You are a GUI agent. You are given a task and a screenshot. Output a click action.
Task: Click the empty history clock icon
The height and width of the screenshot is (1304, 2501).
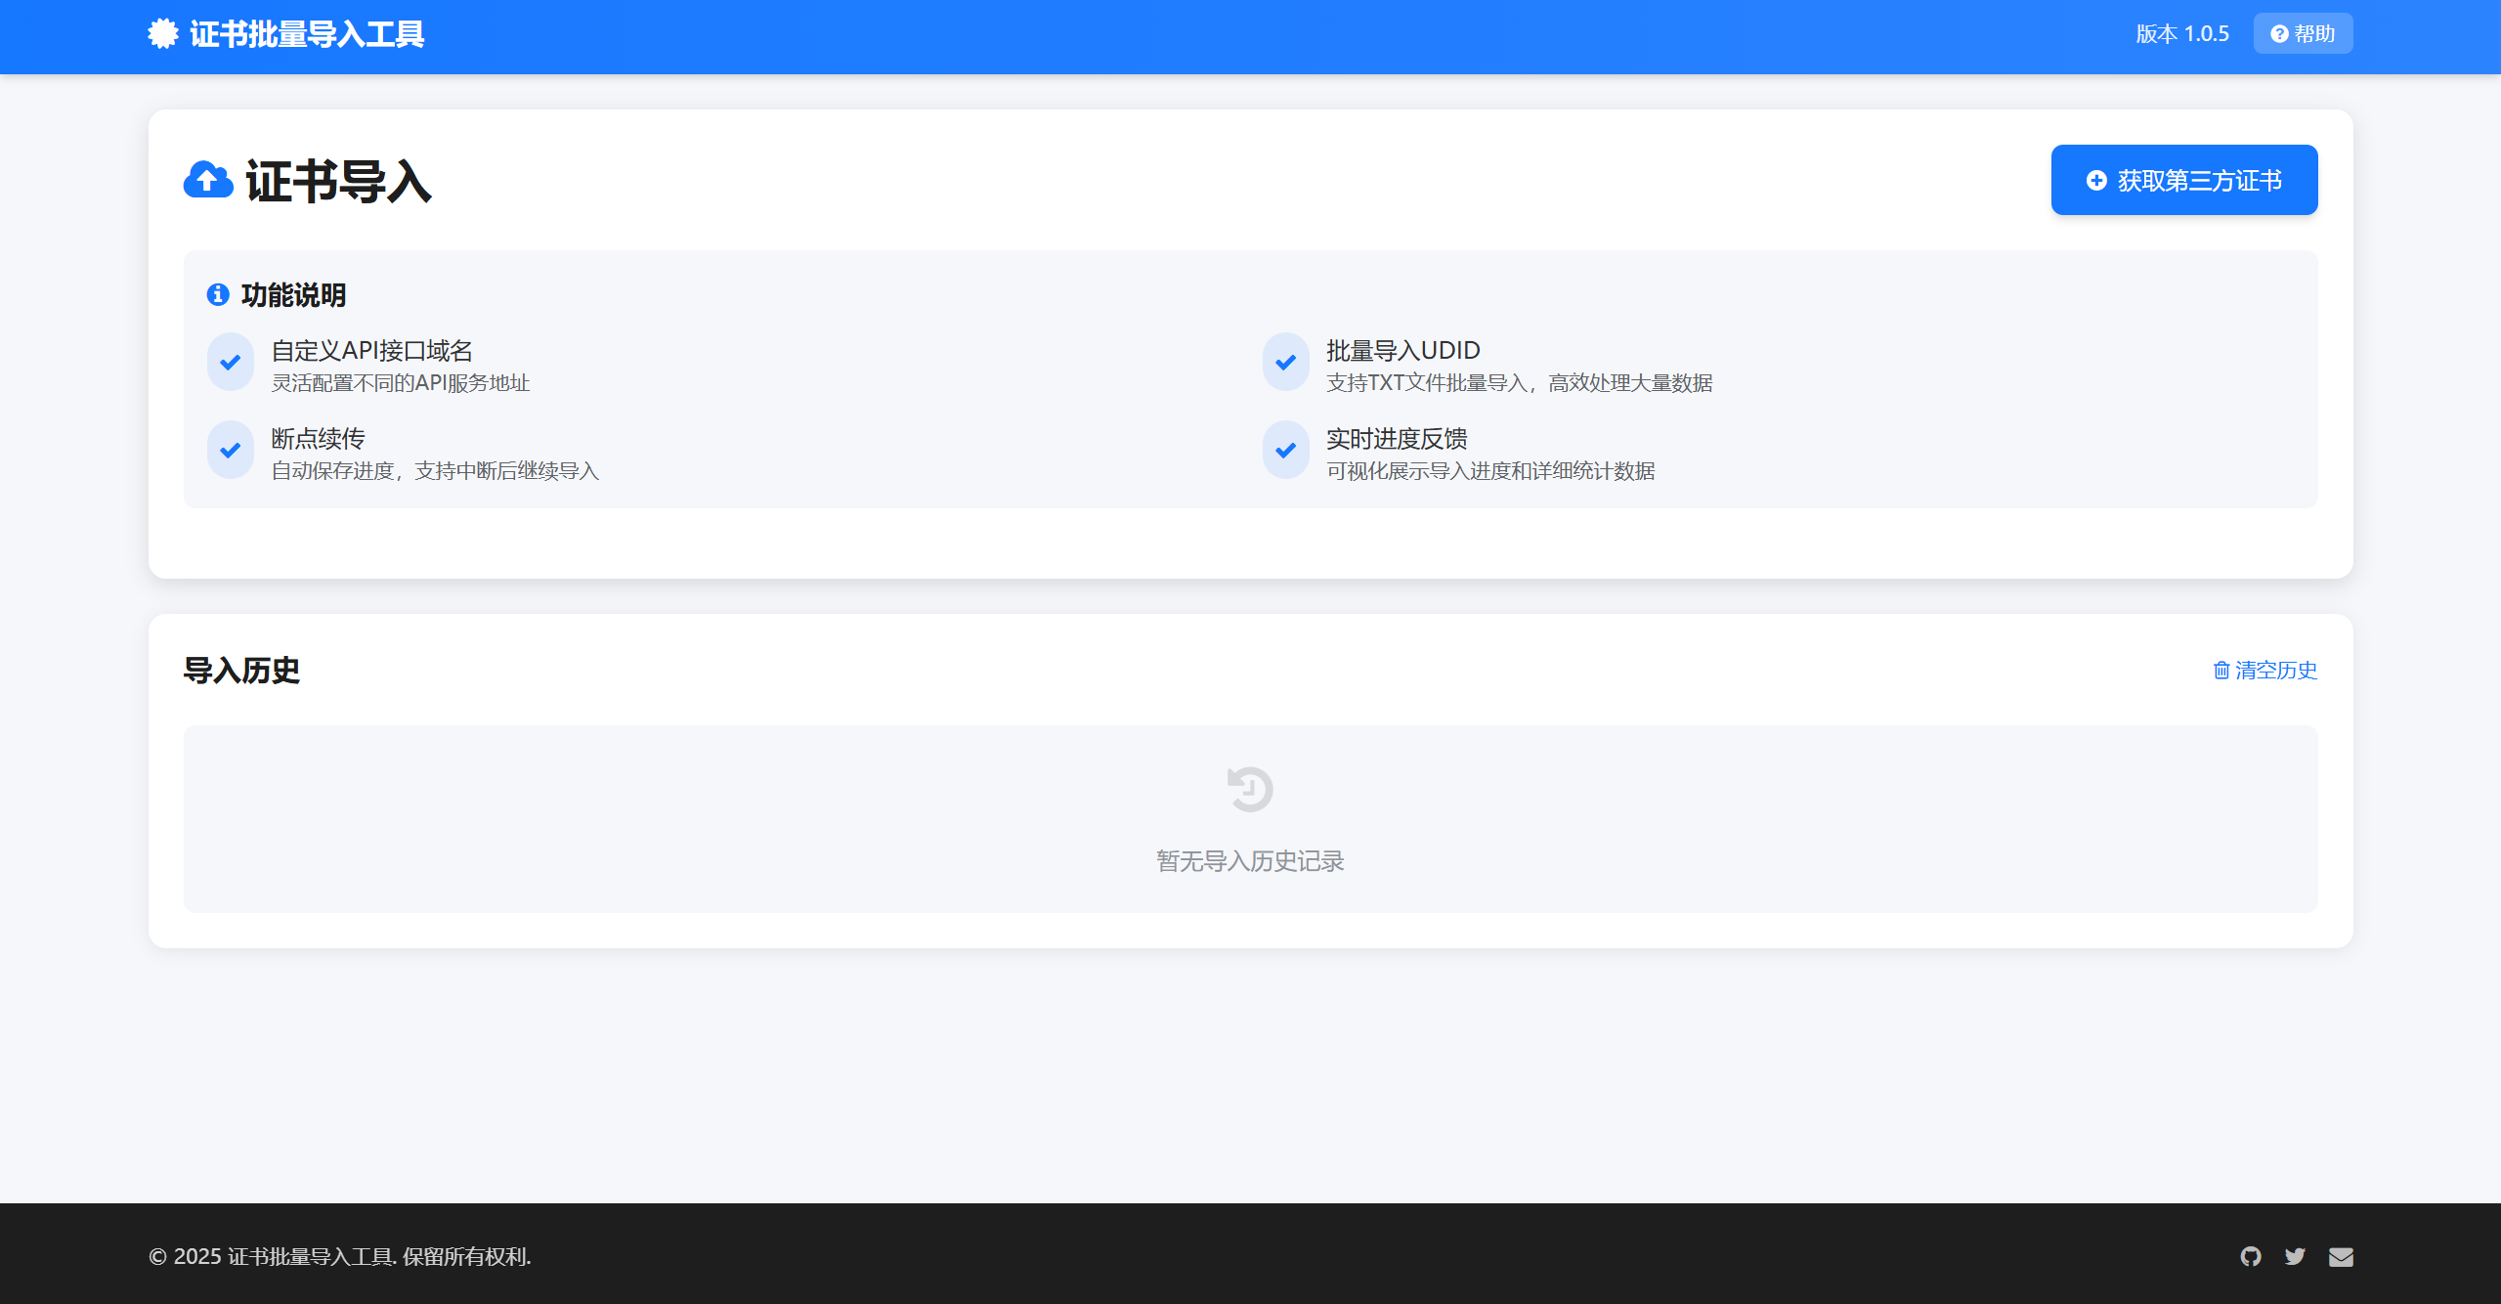click(x=1250, y=789)
